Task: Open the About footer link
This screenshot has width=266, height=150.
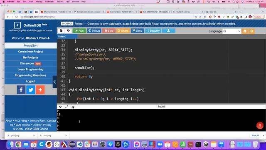Action: tap(9, 120)
